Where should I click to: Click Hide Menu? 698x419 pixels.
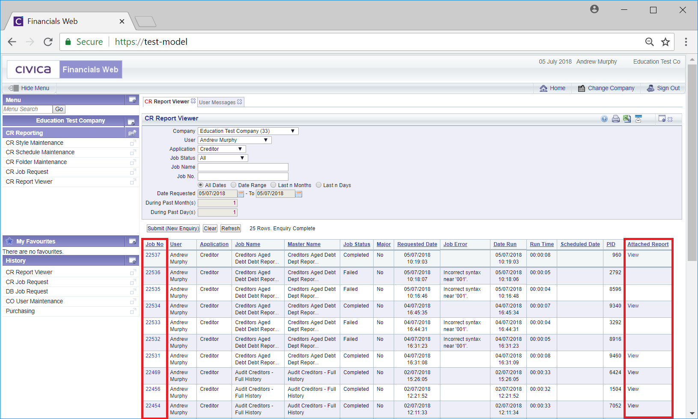coord(29,88)
